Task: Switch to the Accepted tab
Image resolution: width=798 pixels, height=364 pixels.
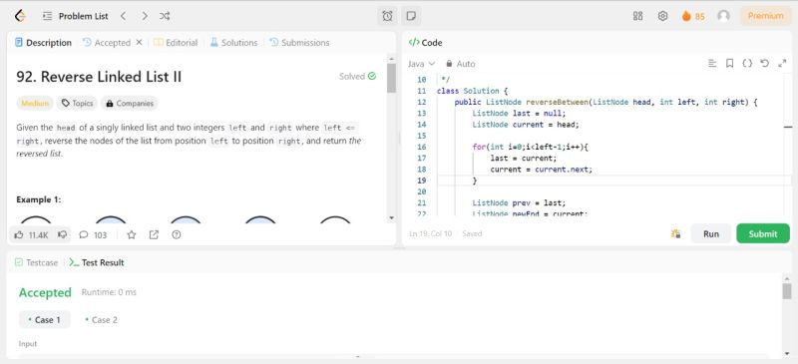Action: [107, 43]
